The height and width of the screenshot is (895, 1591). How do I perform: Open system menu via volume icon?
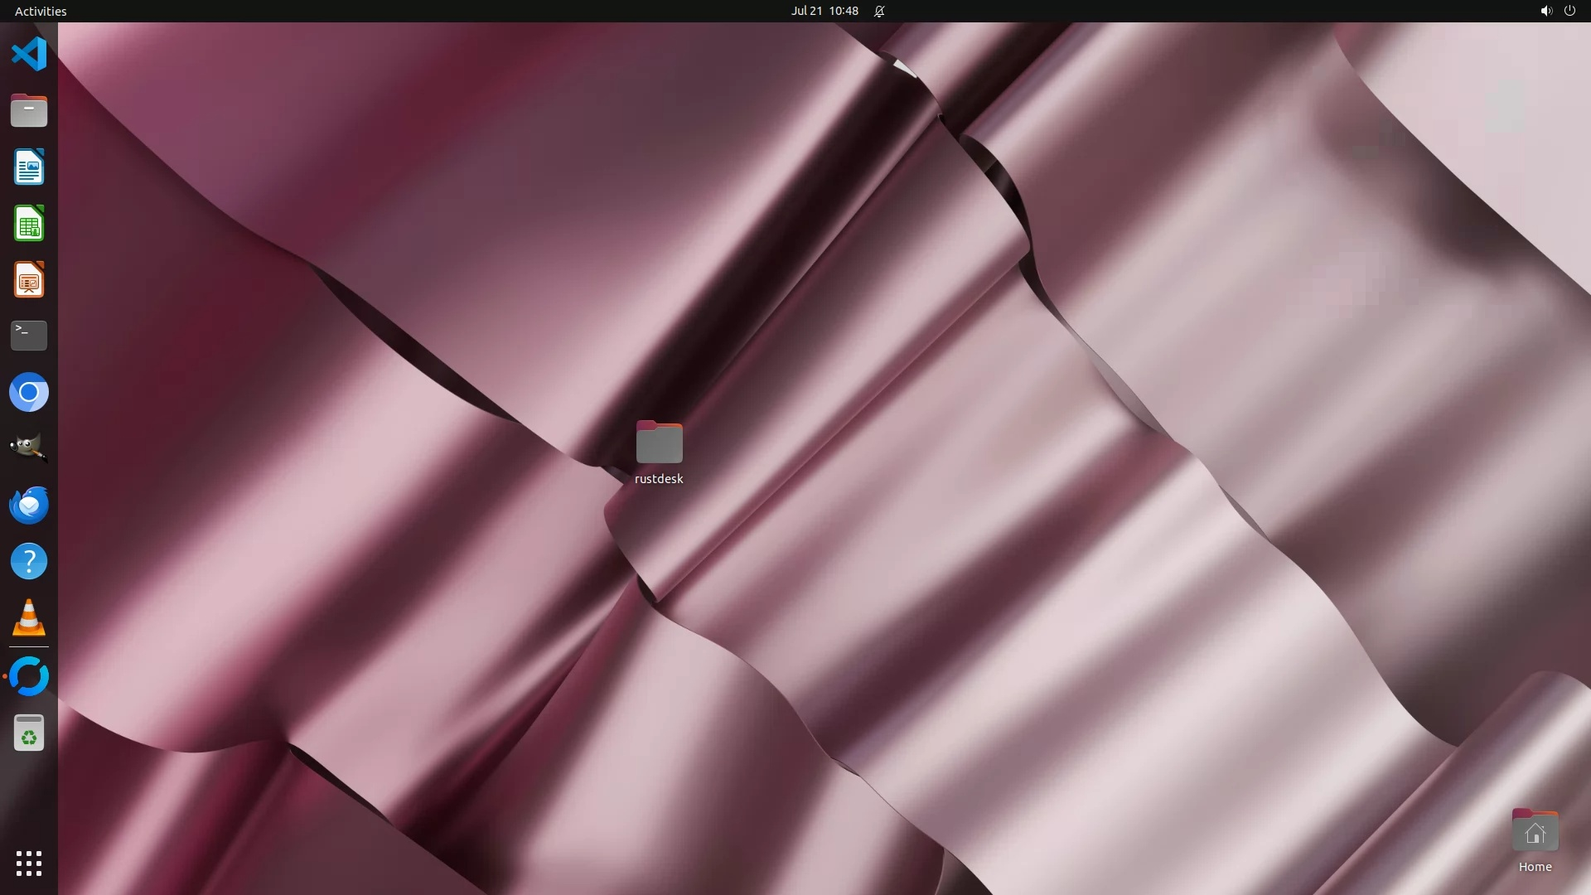pos(1545,11)
